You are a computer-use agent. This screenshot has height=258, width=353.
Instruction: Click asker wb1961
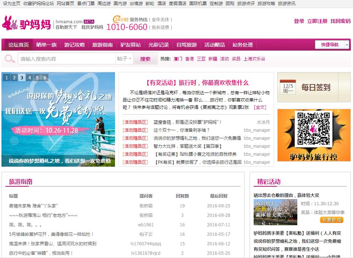[146, 225]
